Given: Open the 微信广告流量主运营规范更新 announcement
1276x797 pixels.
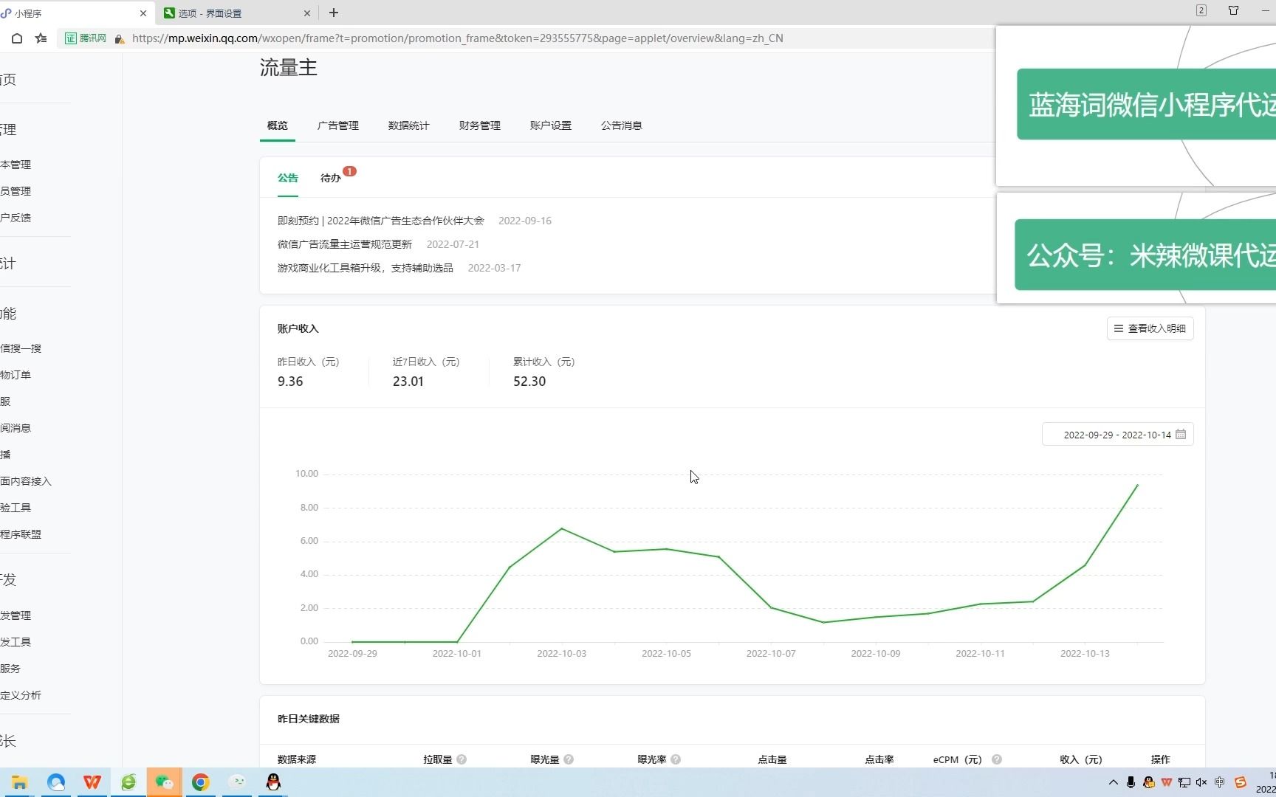Looking at the screenshot, I should click(x=345, y=244).
